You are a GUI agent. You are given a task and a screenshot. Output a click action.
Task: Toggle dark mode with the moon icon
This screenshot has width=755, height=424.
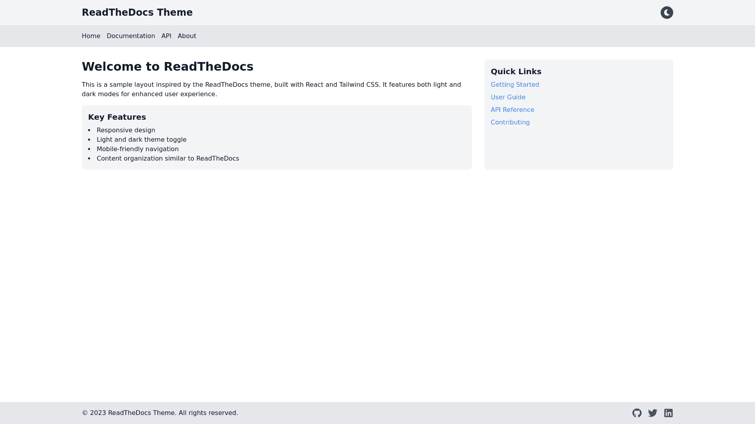click(x=667, y=13)
